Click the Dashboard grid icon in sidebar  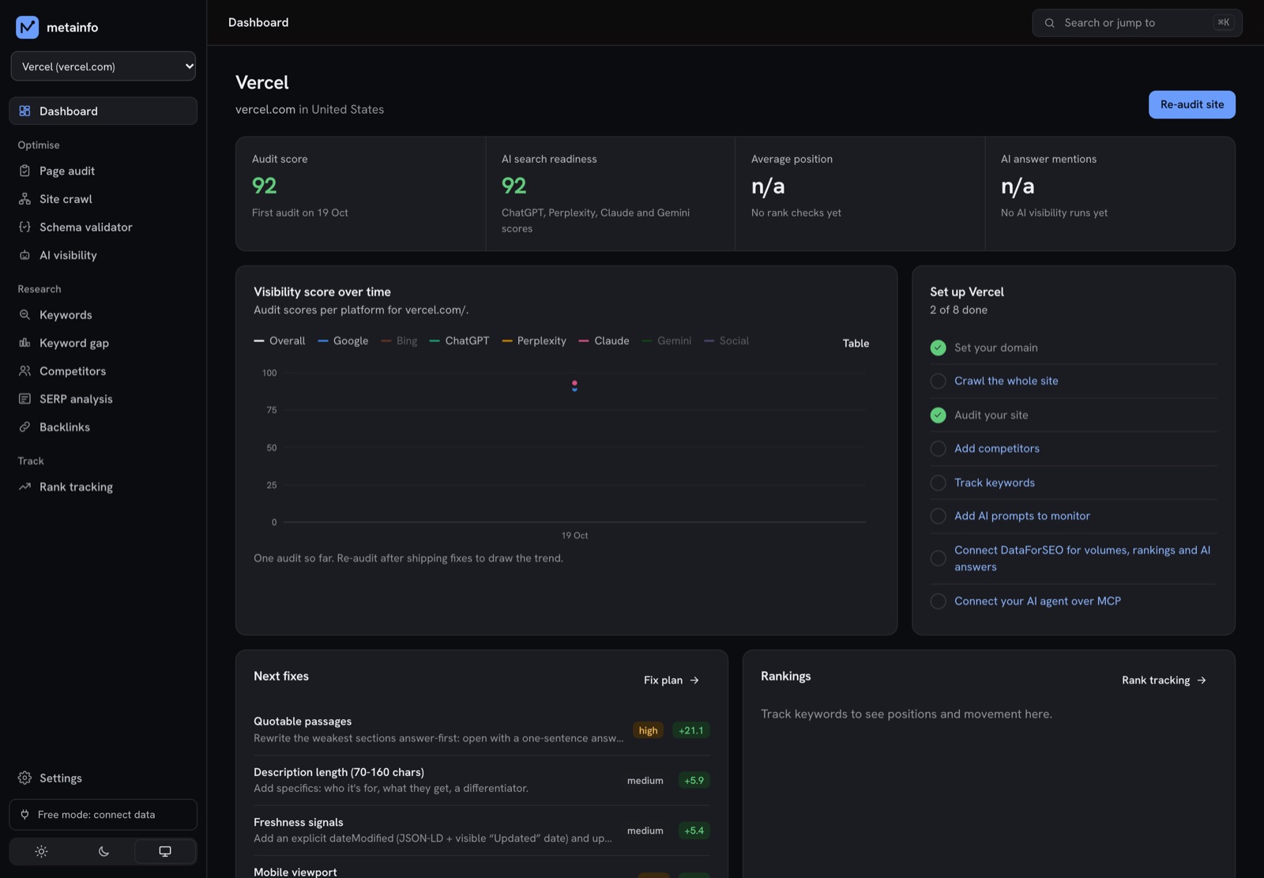[x=24, y=111]
